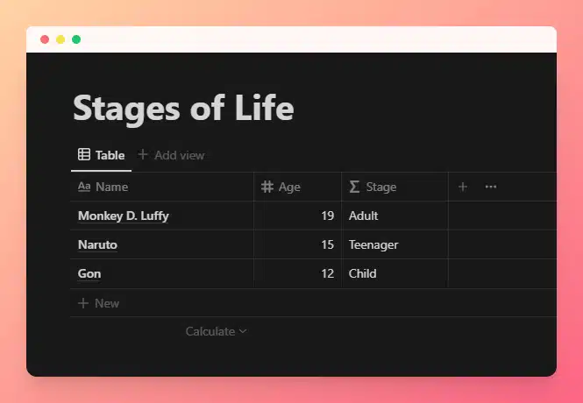
Task: Click the Aa icon beside Name header
Action: pyautogui.click(x=84, y=187)
